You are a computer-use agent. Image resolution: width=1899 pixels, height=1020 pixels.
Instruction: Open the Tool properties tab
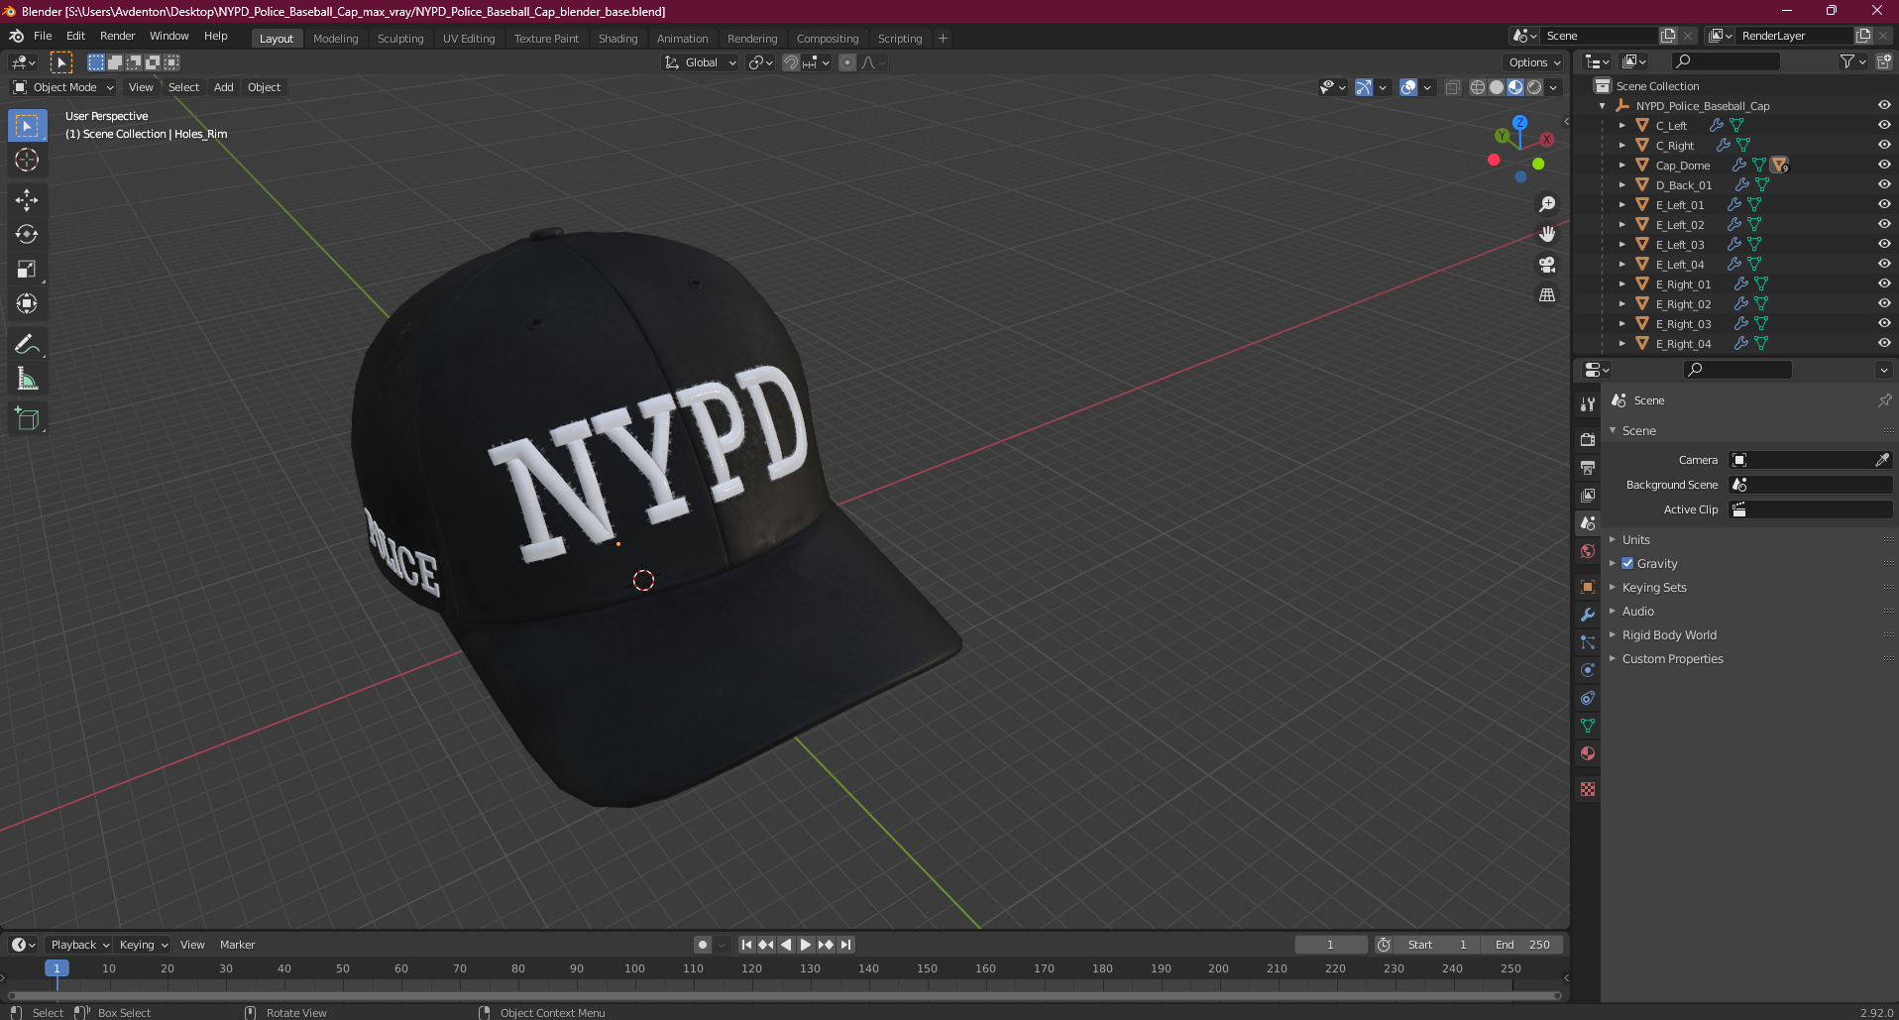[1588, 404]
